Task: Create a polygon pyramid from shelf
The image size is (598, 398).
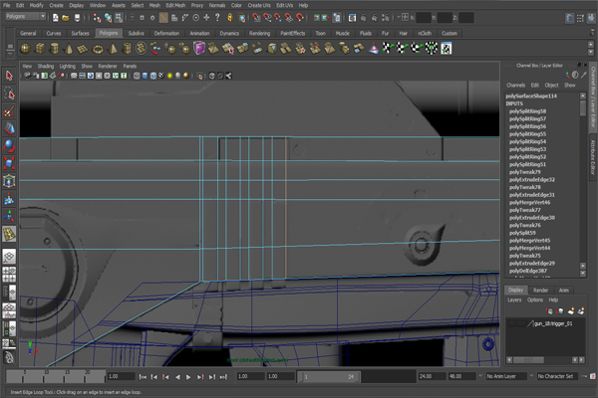Action: 112,49
